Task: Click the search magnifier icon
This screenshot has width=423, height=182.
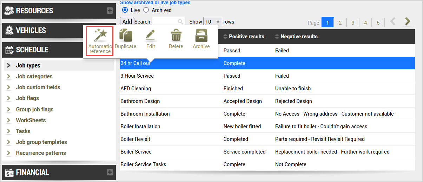Action: point(181,22)
